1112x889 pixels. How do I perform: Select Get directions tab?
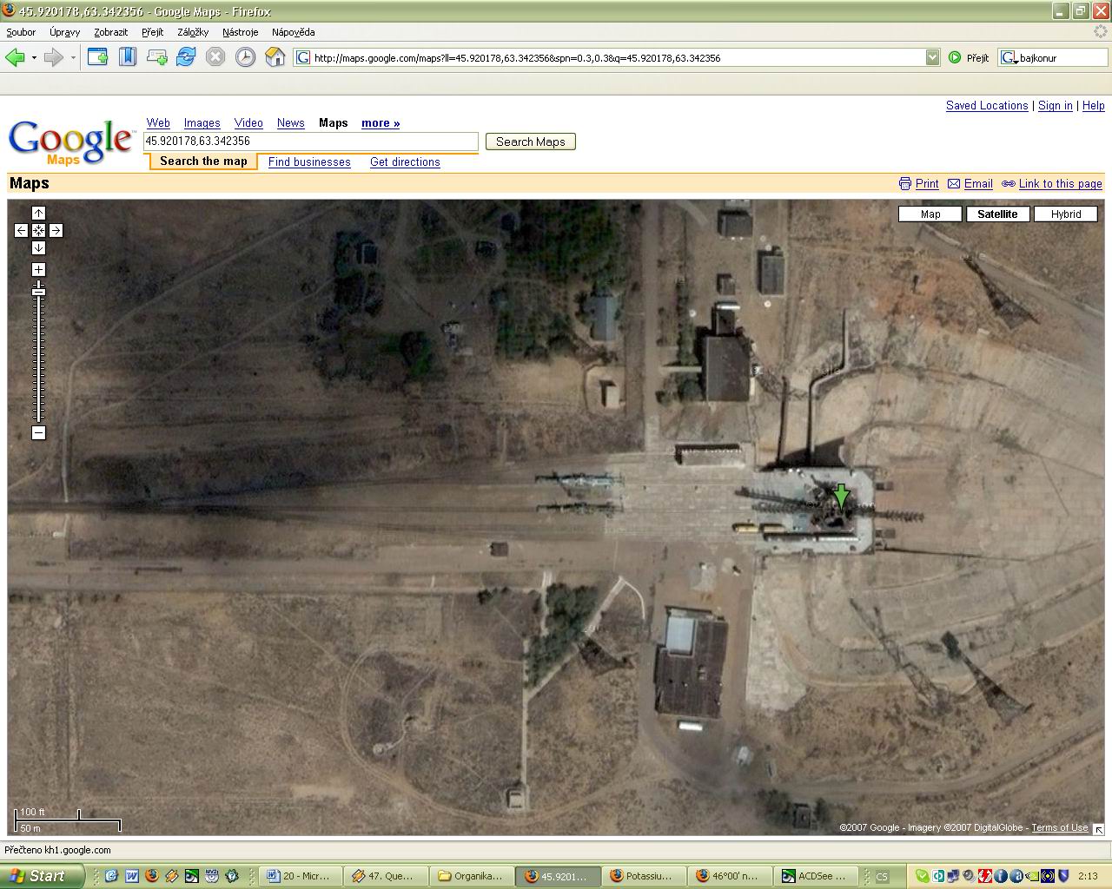pos(405,162)
